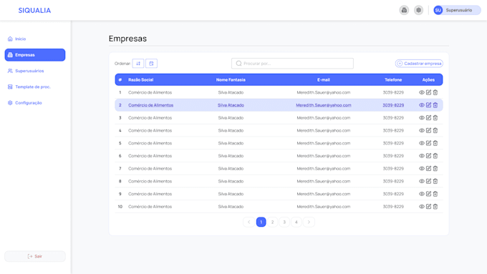Focus the Procurar por search field
Viewport: 487px width, 274px height.
(x=292, y=63)
